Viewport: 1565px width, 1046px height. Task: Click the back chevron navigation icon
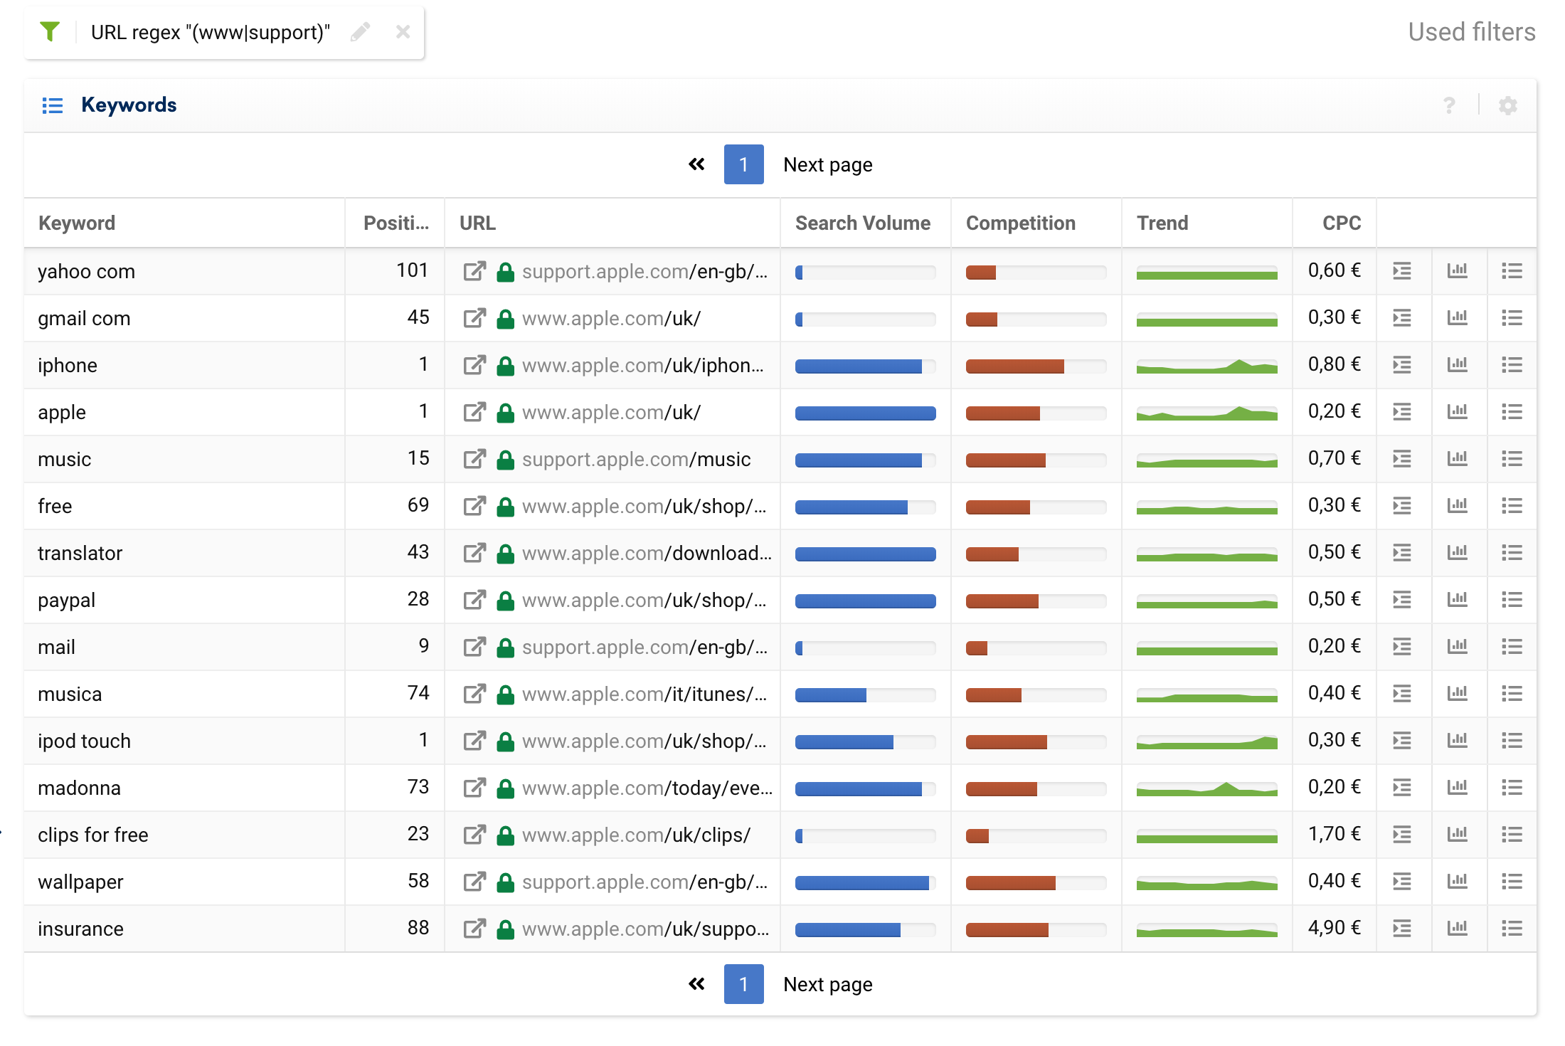(696, 164)
